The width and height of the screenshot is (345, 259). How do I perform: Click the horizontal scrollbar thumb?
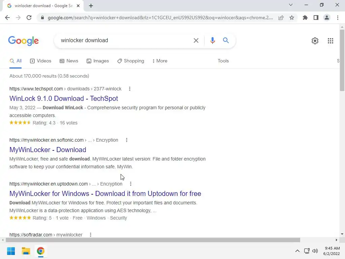[x=153, y=240]
